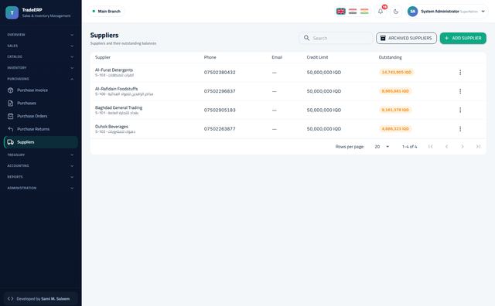
Task: Open actions menu for Al-Furat Detergents
Action: 460,72
